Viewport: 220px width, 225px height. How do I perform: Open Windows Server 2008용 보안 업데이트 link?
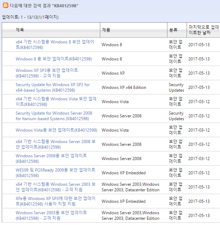pyautogui.click(x=51, y=158)
